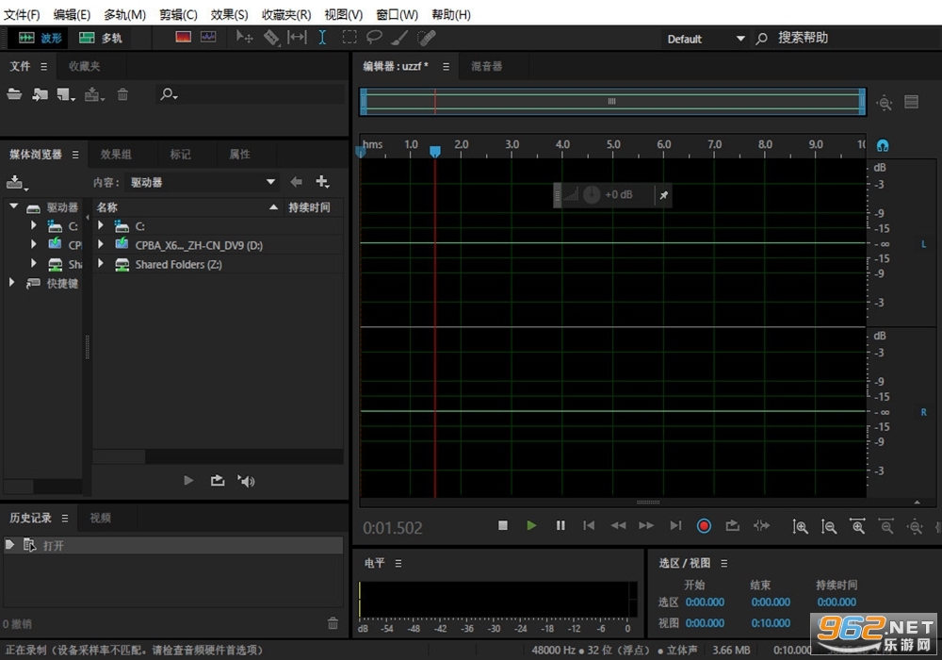Open the Default workspace dropdown
Screen dimensions: 942x660
pos(706,39)
